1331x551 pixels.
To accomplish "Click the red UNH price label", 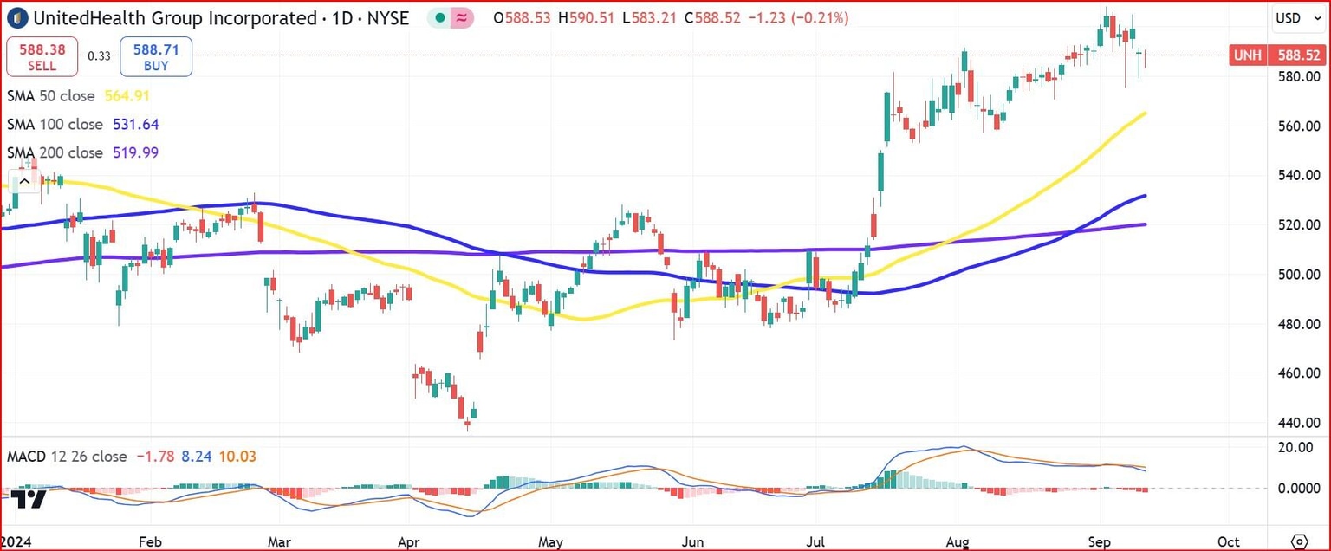I will point(1246,55).
